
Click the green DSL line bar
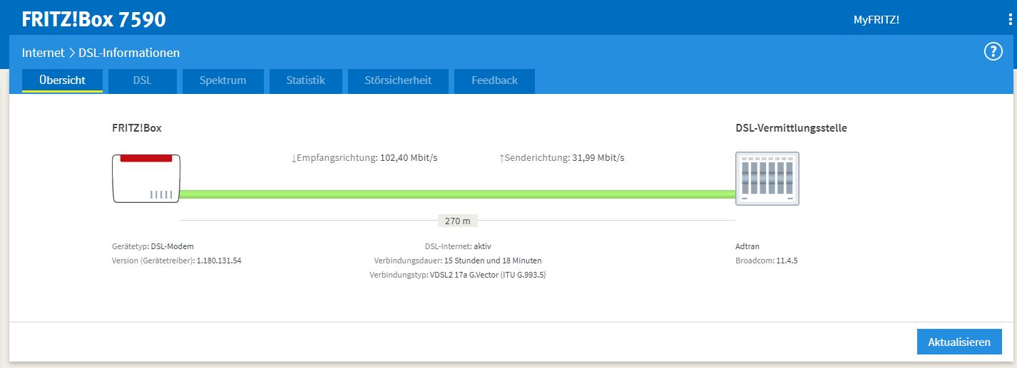(x=458, y=194)
